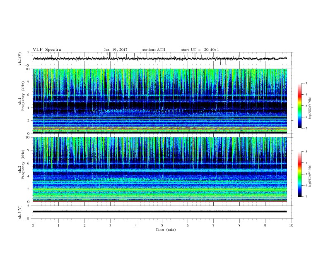Click the "8" kHz tick on ch.1 frequency axis
Screen dimensions: 328x253
pos(29,82)
